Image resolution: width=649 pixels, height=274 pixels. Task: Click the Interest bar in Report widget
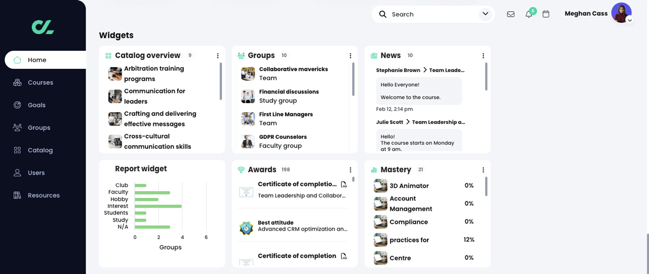pos(158,206)
